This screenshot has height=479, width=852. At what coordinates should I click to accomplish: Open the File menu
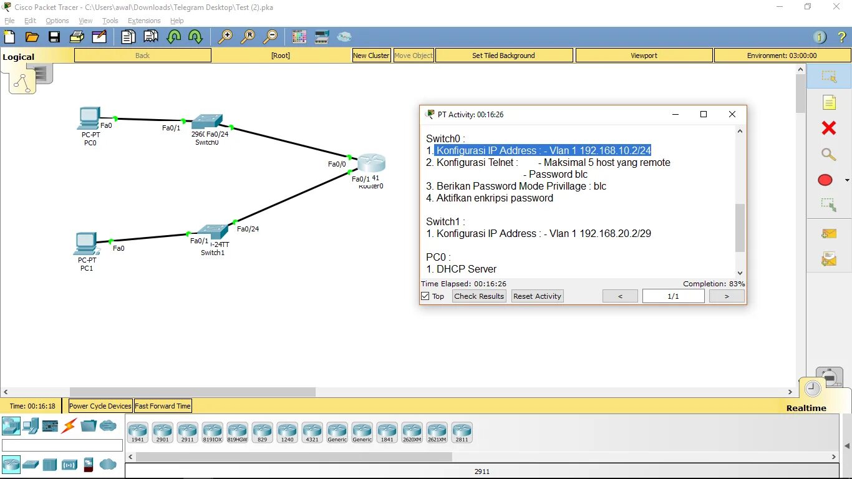point(9,21)
